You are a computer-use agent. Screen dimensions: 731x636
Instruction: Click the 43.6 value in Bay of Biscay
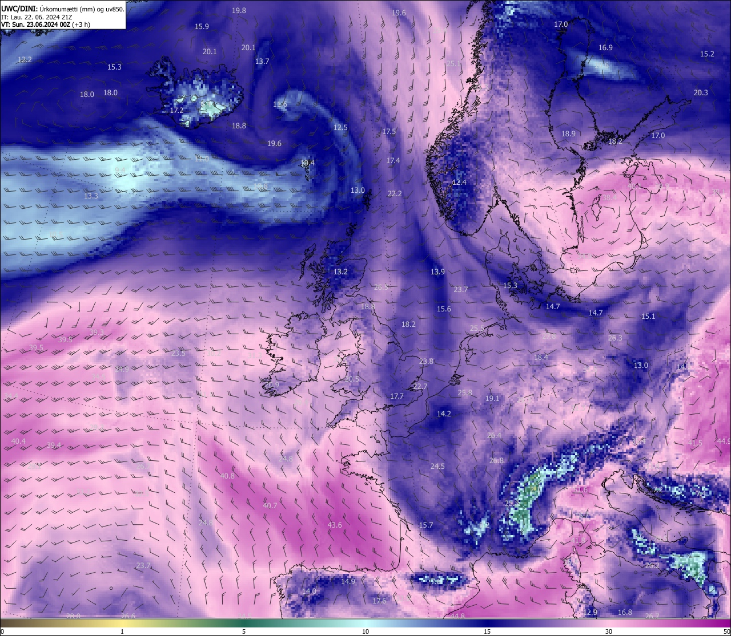tap(335, 525)
